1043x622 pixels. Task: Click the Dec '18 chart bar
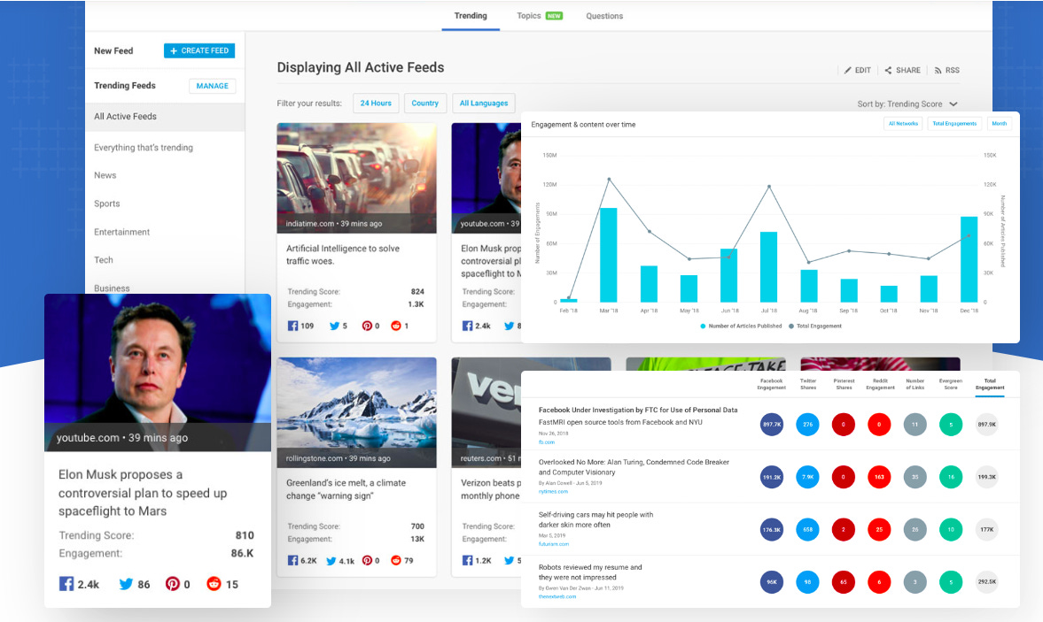(x=969, y=259)
